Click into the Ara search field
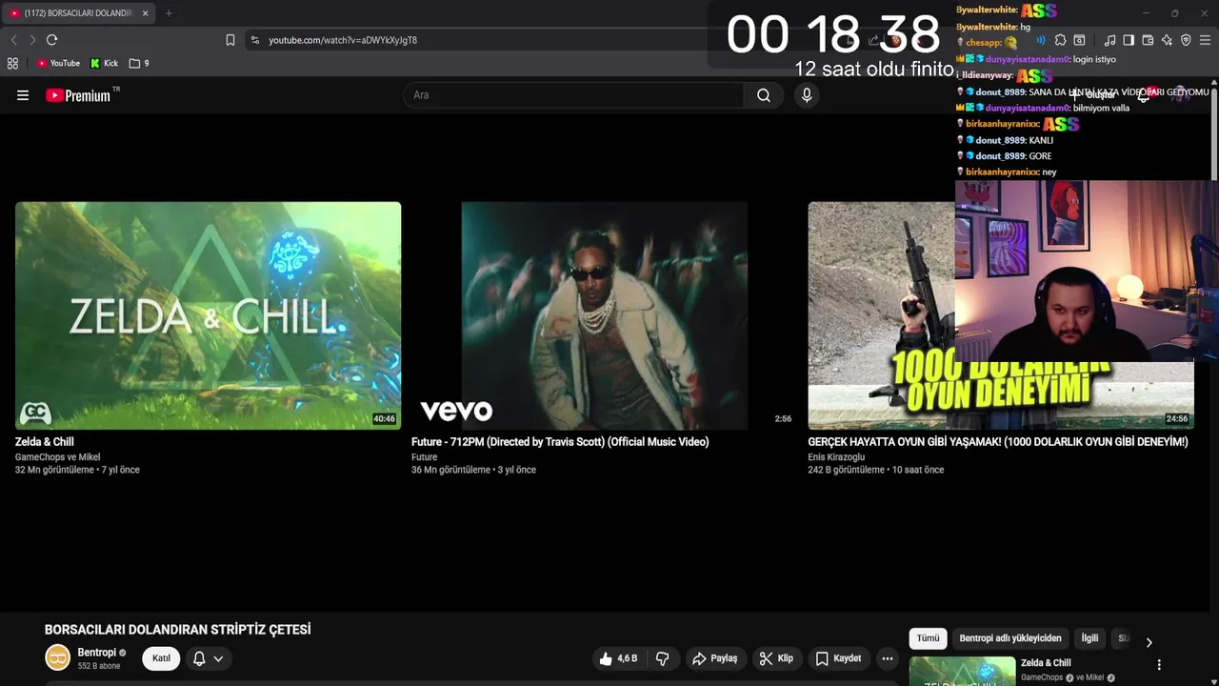 click(x=574, y=95)
